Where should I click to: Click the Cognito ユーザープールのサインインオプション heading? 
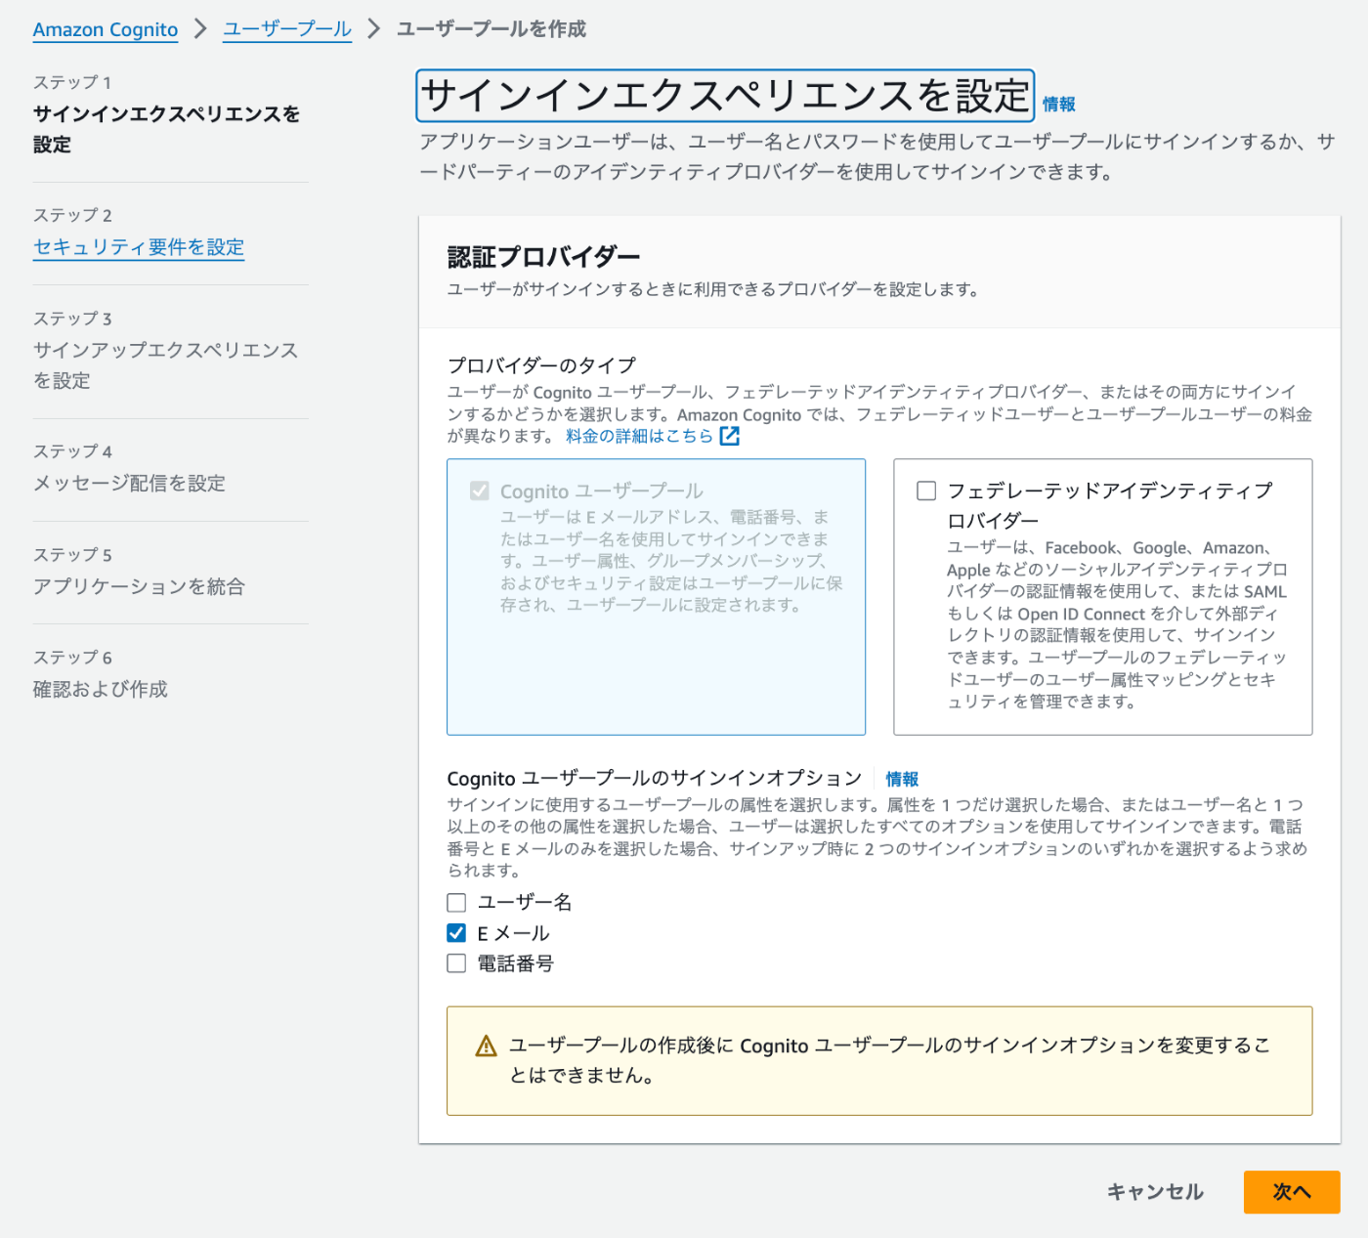[655, 779]
